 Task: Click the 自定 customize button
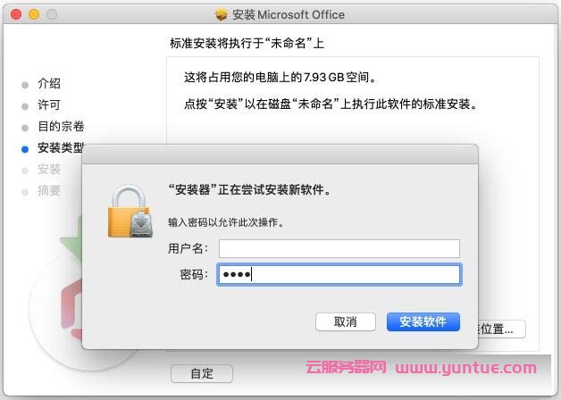coord(202,373)
